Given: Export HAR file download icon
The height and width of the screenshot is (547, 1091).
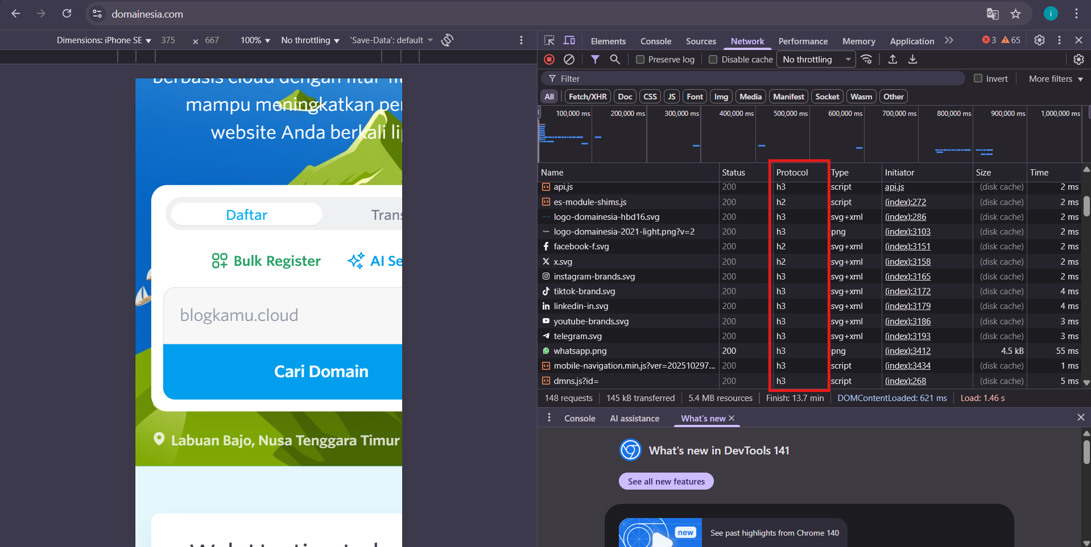Looking at the screenshot, I should point(912,59).
